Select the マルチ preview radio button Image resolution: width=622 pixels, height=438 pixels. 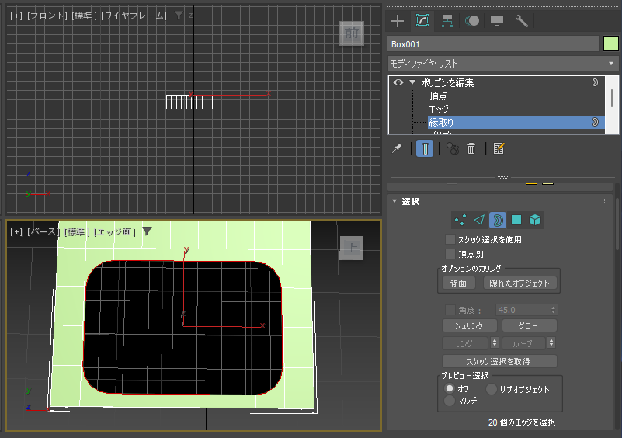[x=450, y=400]
